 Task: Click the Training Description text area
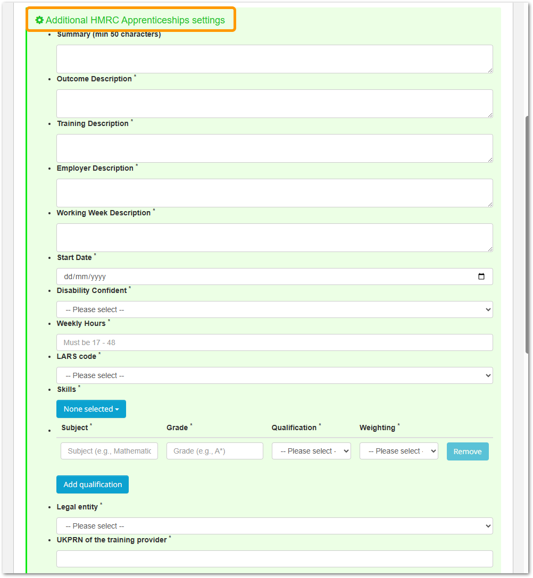point(274,148)
